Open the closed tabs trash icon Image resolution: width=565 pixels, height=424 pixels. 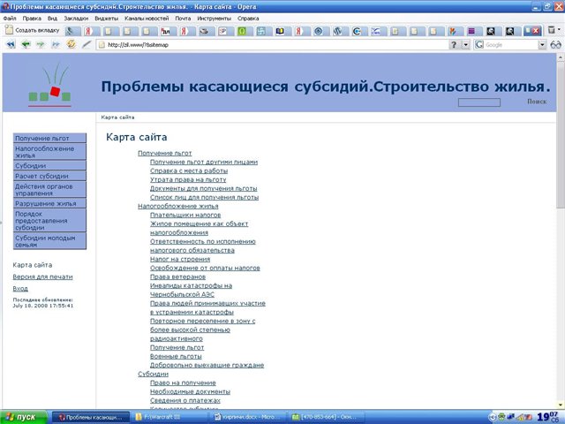(x=552, y=30)
